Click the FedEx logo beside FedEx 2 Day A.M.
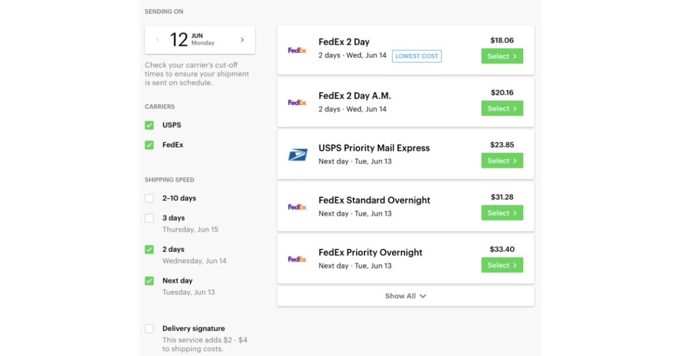Screen dimensions: 681x356 [297, 102]
